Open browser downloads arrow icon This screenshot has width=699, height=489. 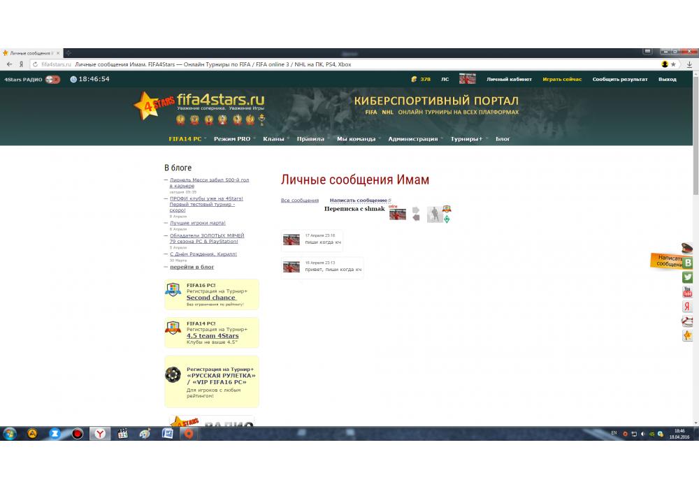click(x=689, y=64)
